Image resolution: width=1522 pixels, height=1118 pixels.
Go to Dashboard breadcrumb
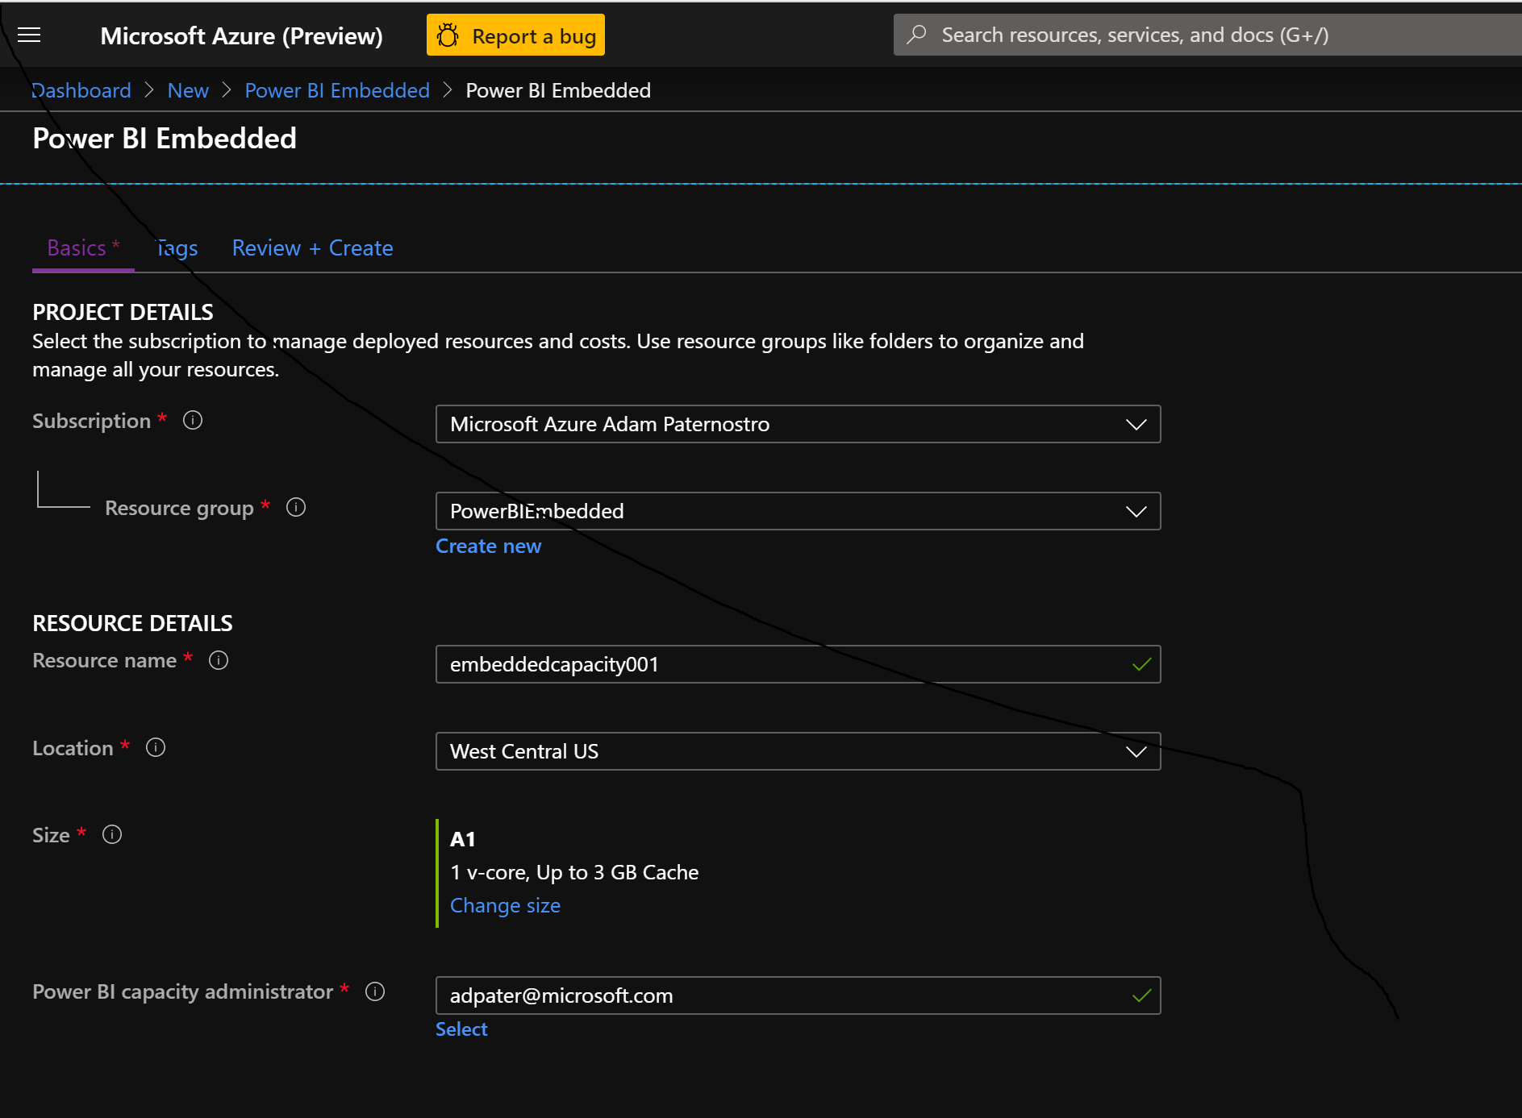tap(81, 90)
